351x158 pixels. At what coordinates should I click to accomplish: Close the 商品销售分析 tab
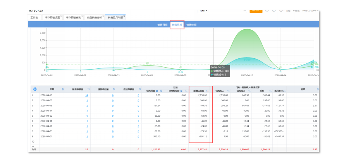tap(103, 16)
